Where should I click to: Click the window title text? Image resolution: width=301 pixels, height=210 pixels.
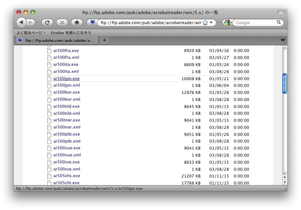tap(150, 13)
